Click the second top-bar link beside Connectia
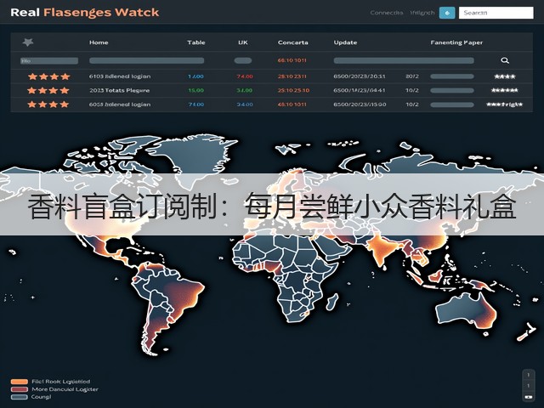The height and width of the screenshot is (408, 544). click(x=422, y=13)
